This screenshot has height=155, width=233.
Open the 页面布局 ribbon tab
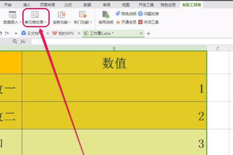point(47,5)
